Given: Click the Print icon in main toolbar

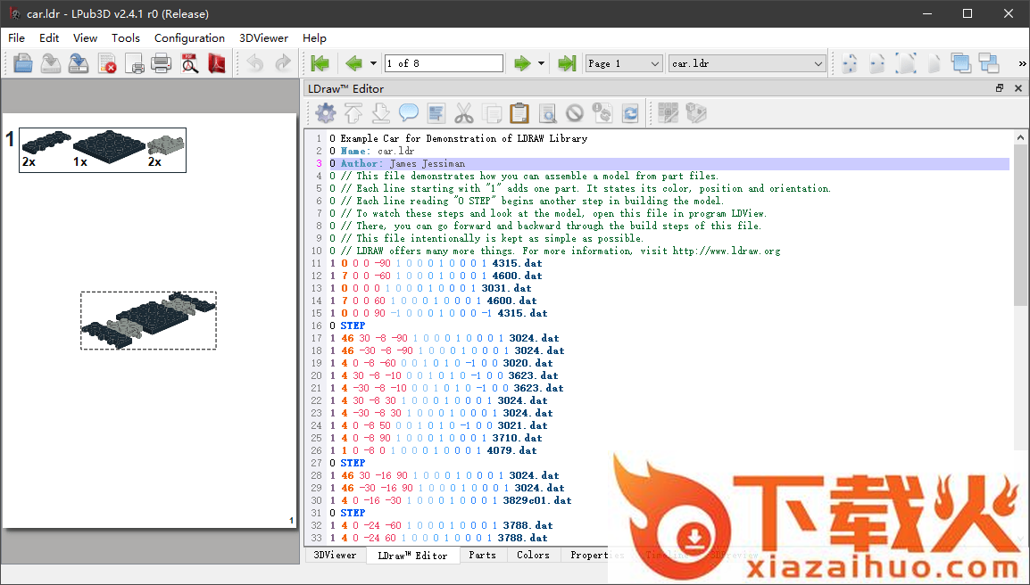Looking at the screenshot, I should 162,63.
